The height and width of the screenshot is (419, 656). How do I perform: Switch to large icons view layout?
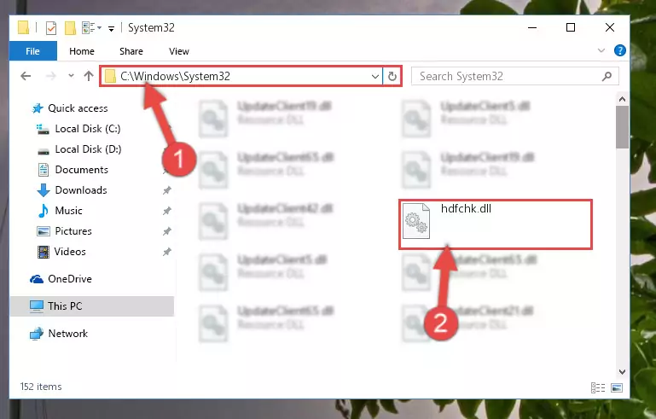(617, 387)
